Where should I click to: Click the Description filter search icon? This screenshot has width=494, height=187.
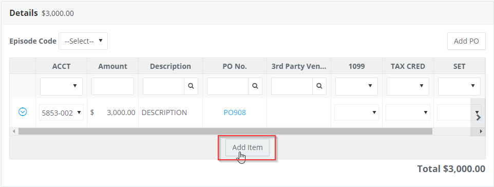pyautogui.click(x=191, y=86)
